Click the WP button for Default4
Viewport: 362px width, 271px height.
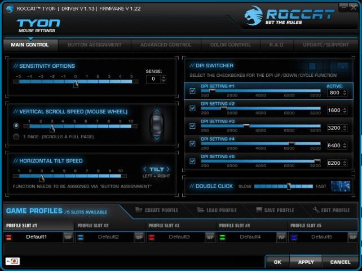pos(281,238)
